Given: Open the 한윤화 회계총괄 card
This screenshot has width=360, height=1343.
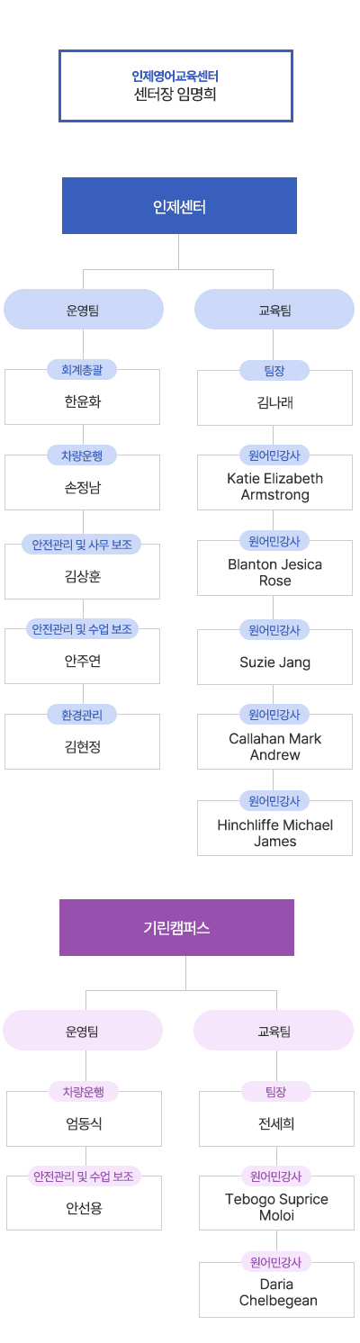Looking at the screenshot, I should (82, 396).
